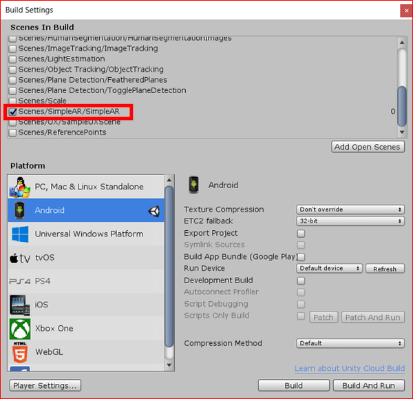The height and width of the screenshot is (399, 413).
Task: Click platform list scroll down arrow
Action: coord(169,365)
